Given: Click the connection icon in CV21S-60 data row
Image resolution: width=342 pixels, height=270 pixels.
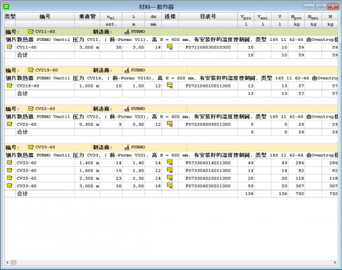Looking at the screenshot, I should pos(170,85).
